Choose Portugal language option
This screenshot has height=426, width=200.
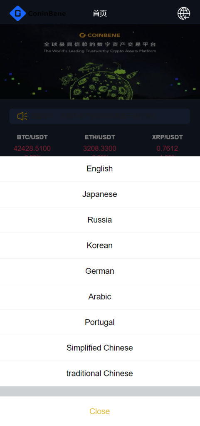pos(100,322)
